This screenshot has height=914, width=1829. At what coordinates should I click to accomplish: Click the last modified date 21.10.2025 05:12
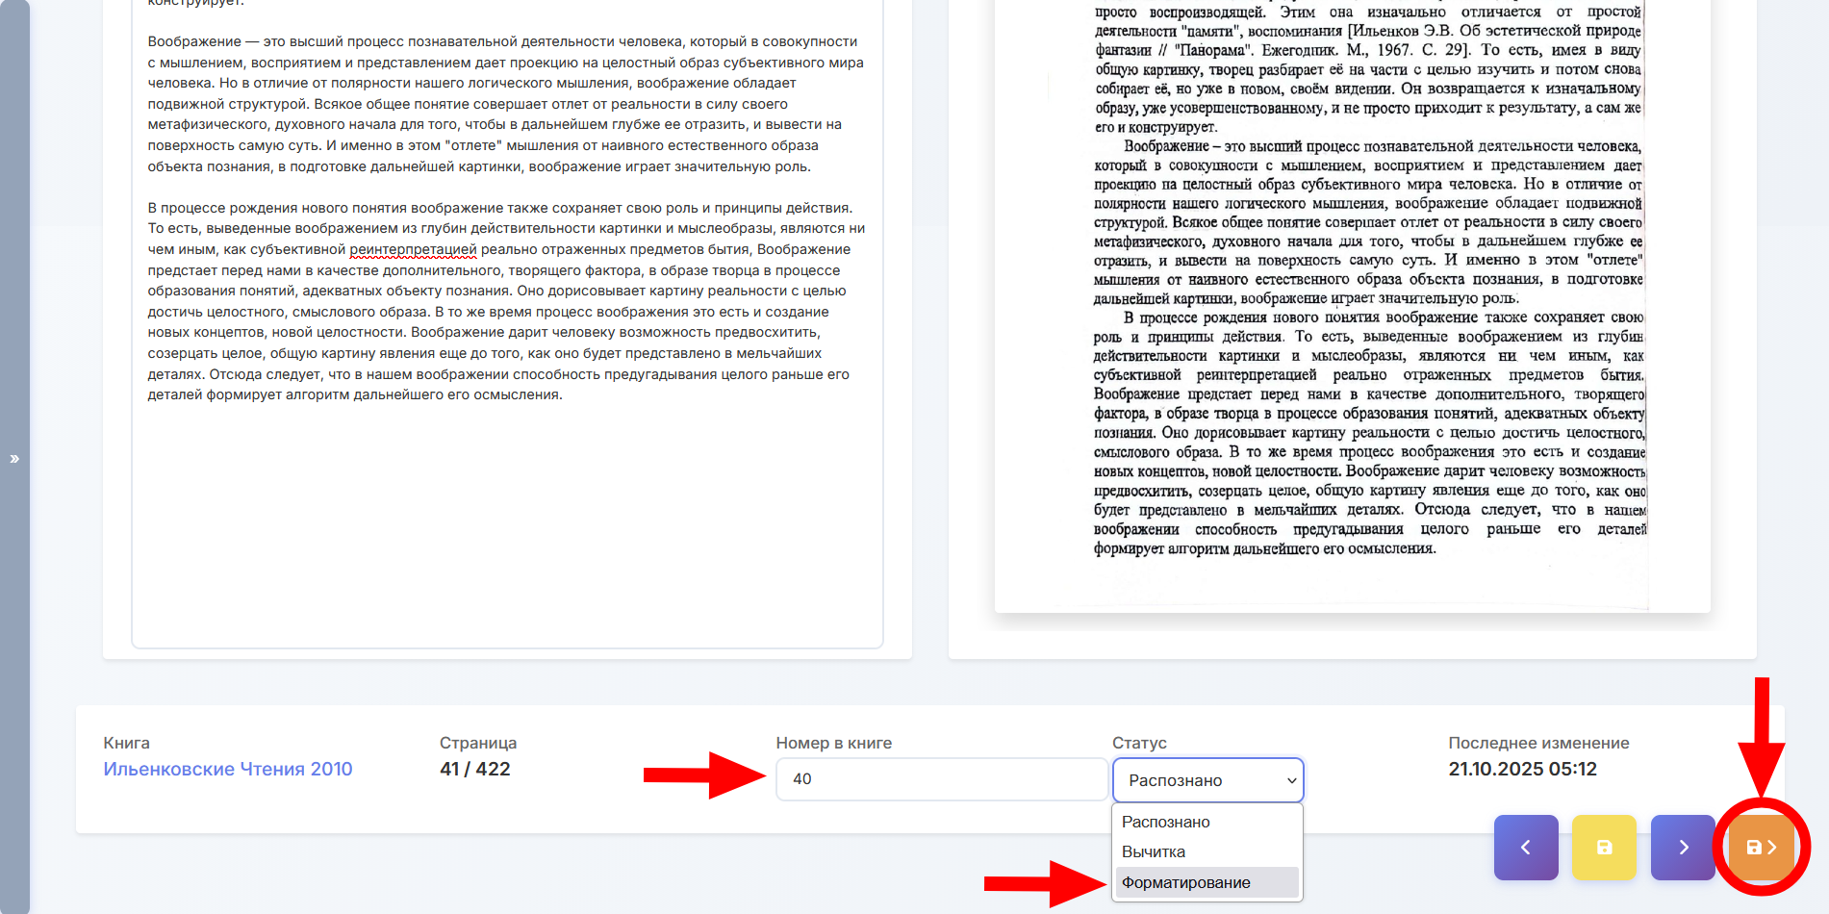1522,769
